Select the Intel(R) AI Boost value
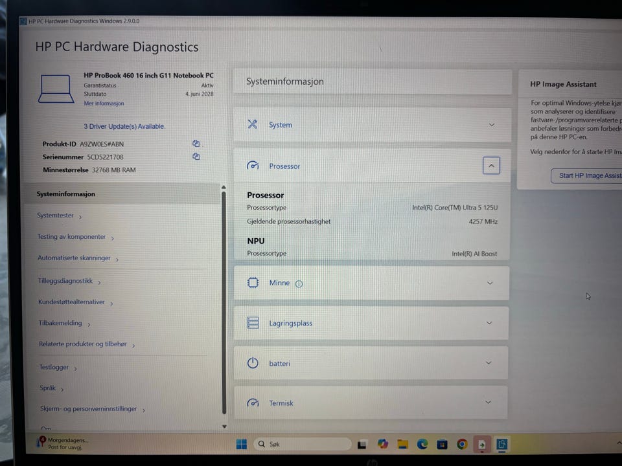622x466 pixels. coord(474,254)
